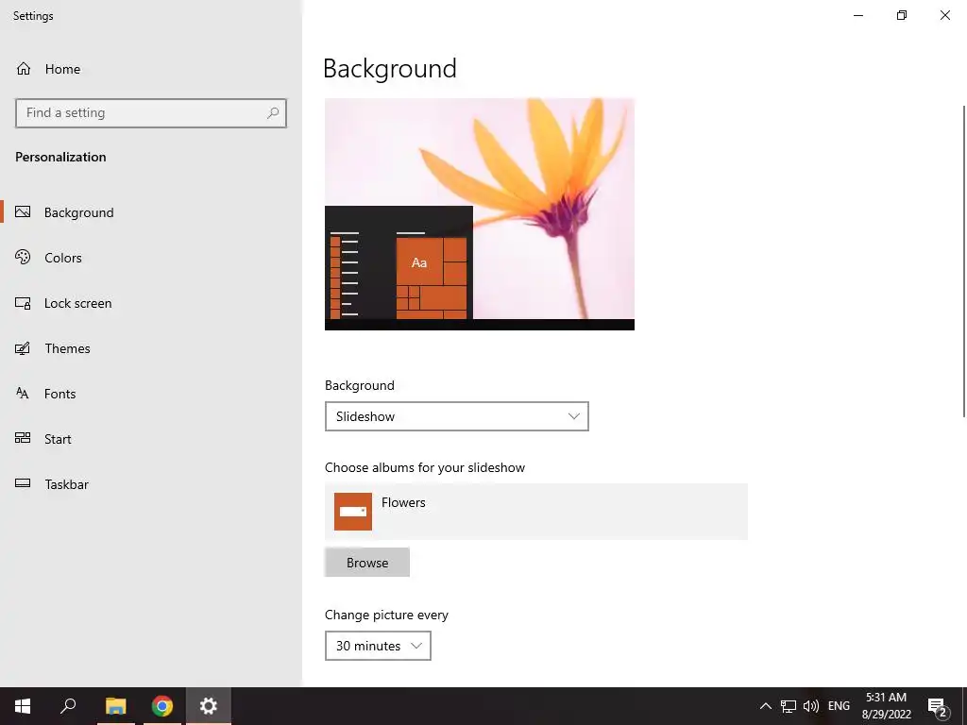Open the Taskbar settings page
The image size is (967, 725).
point(151,484)
